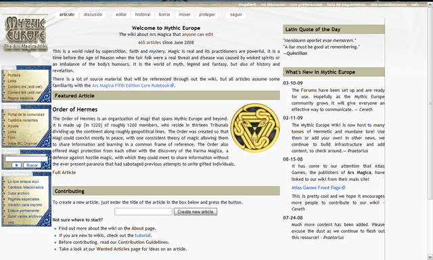
Task: Click the 'anyone can edit' link
Action: click(198, 35)
